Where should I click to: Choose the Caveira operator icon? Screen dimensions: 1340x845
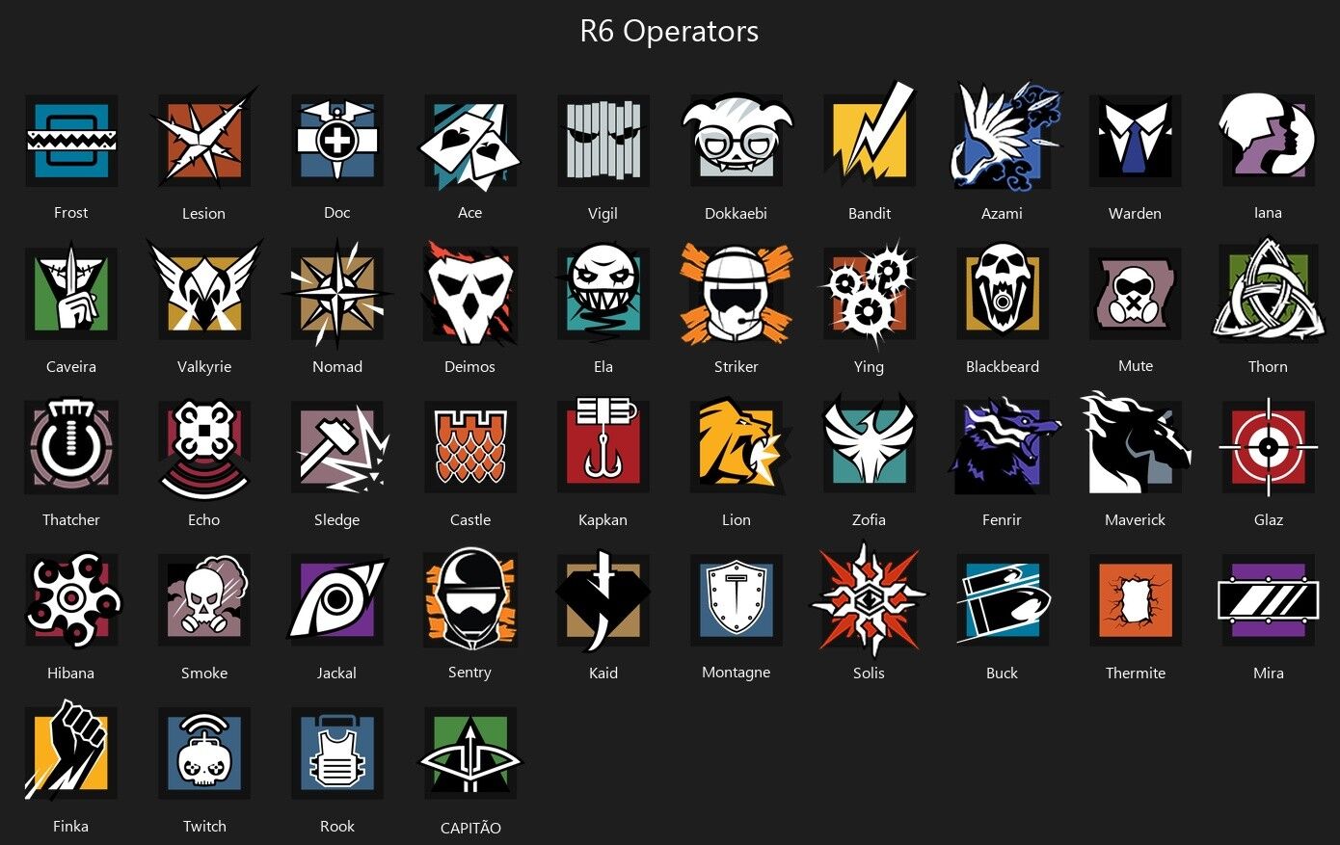[71, 294]
